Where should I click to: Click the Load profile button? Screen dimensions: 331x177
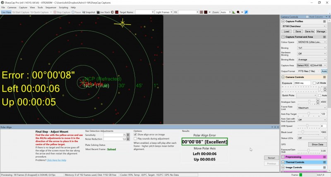[286, 32]
